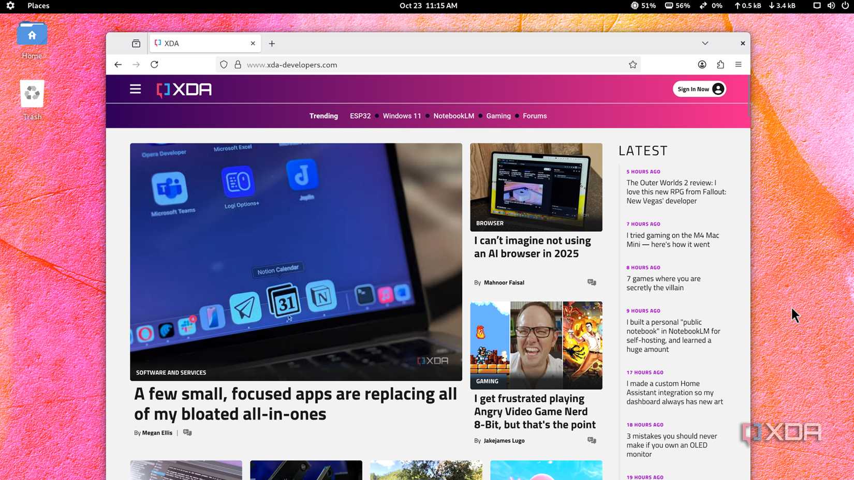854x480 pixels.
Task: Open the bloated all-in-ones article headline
Action: [296, 404]
